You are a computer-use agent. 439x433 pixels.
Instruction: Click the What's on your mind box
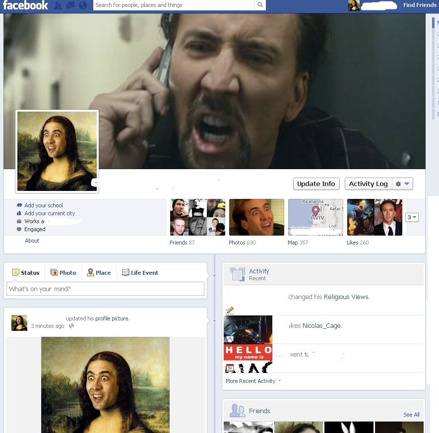[x=105, y=289]
